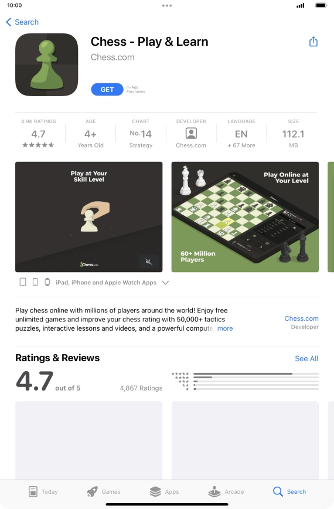Expand the supported devices chevron
The image size is (334, 509).
pyautogui.click(x=165, y=283)
